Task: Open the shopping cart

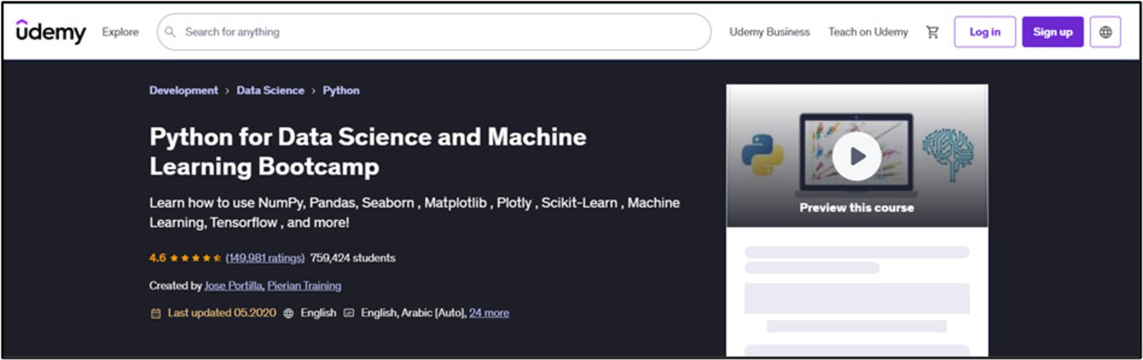Action: [x=932, y=32]
